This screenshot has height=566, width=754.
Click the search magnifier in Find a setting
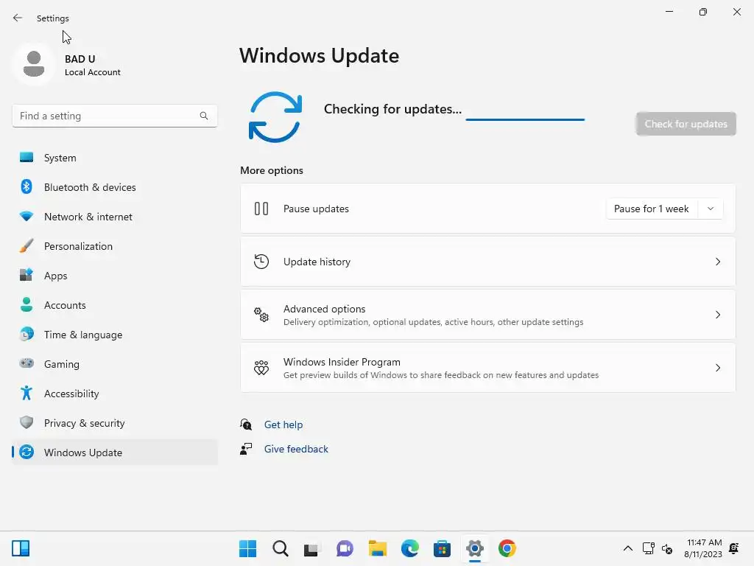(204, 116)
